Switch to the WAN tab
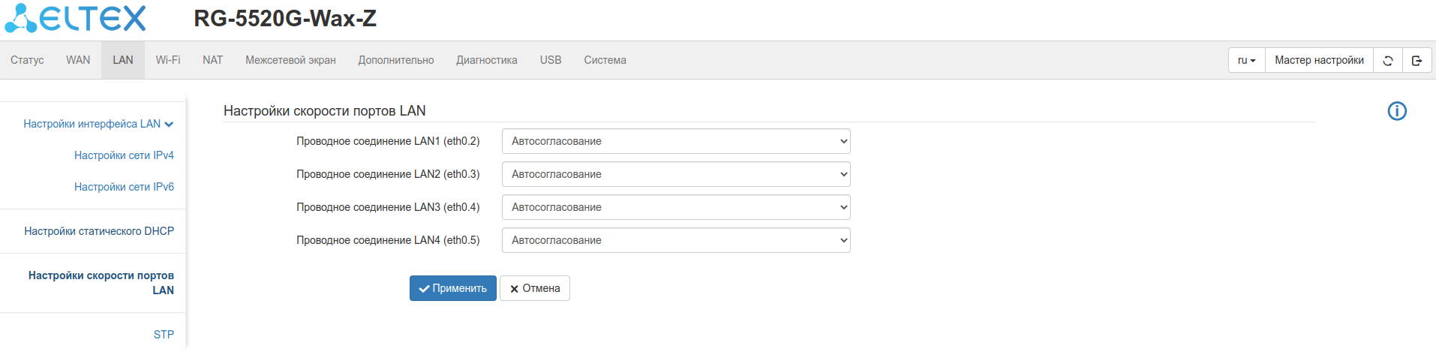 78,60
